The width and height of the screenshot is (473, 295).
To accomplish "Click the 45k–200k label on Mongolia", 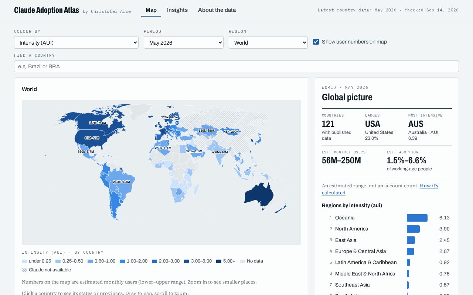I will click(x=231, y=132).
